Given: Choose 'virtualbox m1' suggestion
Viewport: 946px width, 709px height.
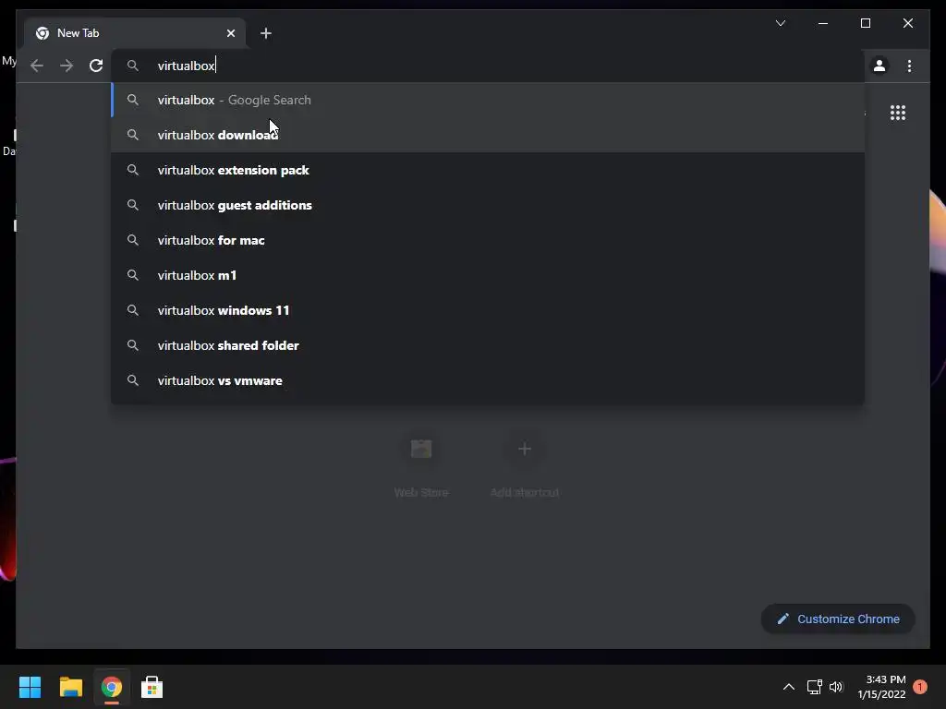Looking at the screenshot, I should tap(488, 275).
